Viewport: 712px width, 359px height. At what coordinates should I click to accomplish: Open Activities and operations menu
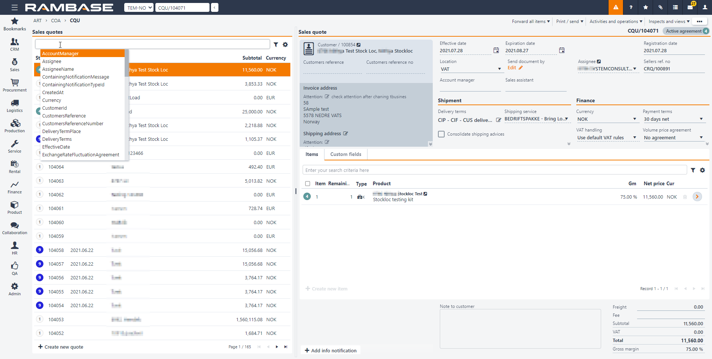coord(616,21)
